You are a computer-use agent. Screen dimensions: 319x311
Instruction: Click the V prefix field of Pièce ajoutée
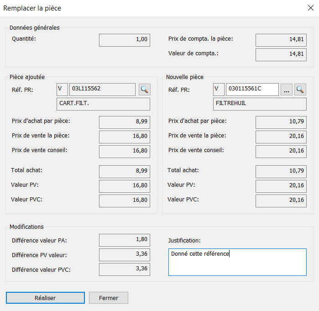pos(62,90)
